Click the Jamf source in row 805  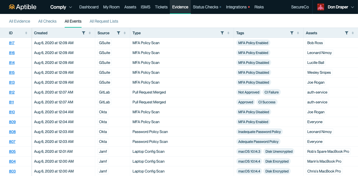click(x=103, y=152)
